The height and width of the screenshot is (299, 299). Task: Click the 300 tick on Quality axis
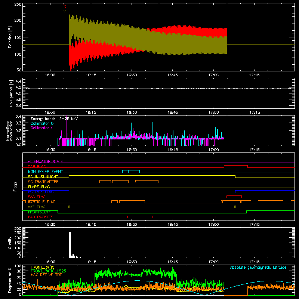tap(18, 229)
